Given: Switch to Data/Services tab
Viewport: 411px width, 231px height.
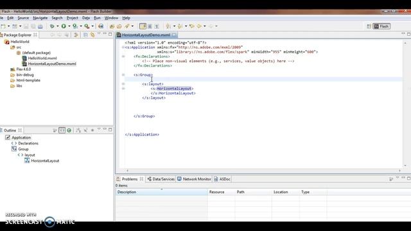Looking at the screenshot, I should click(x=161, y=179).
